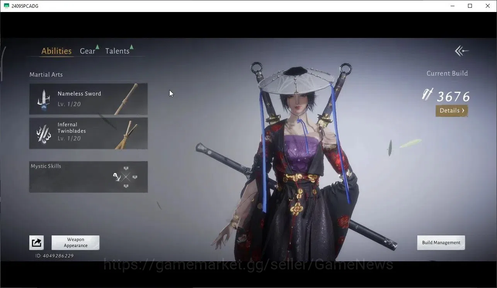
Task: Switch to the Abilities tab
Action: point(56,51)
